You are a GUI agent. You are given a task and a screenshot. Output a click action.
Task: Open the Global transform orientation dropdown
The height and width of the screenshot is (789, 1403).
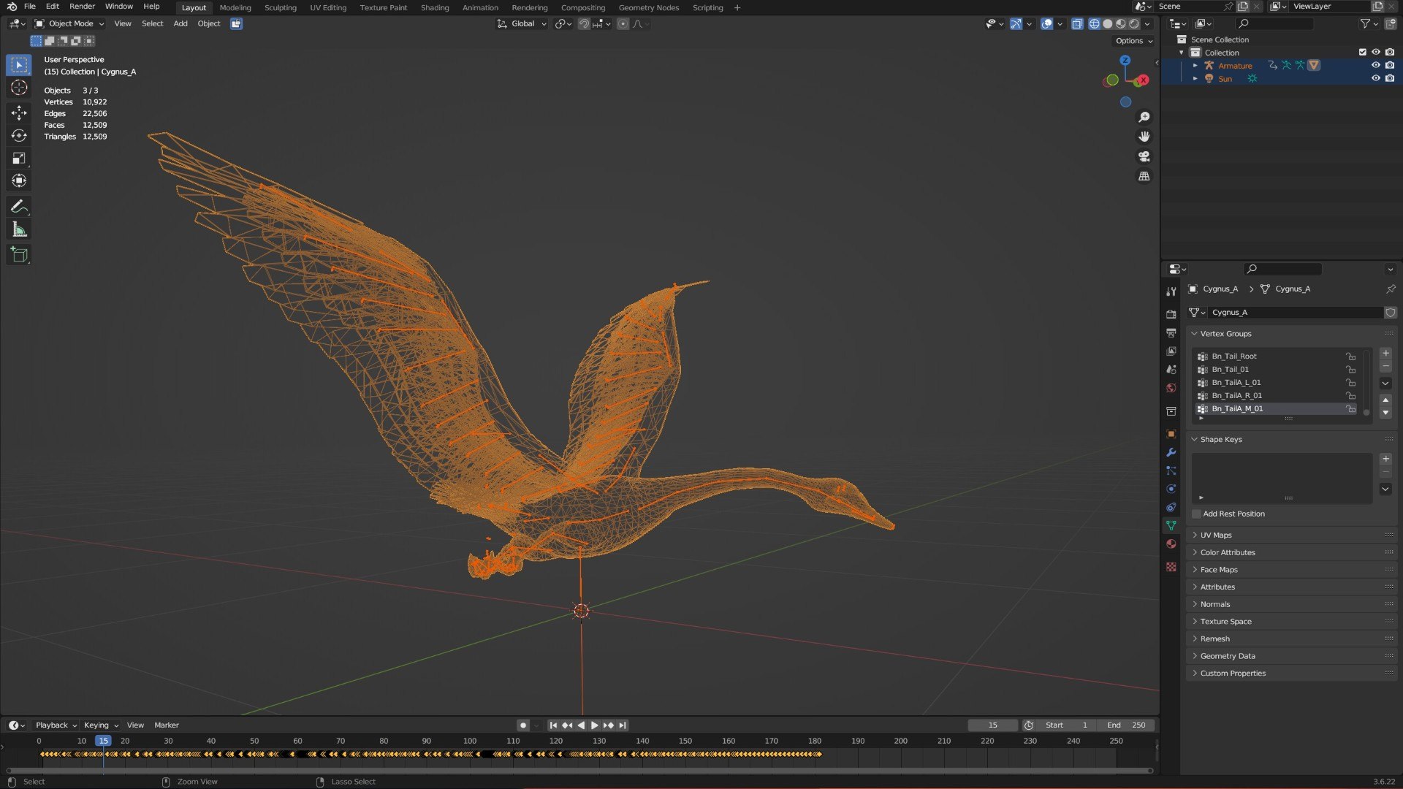pyautogui.click(x=522, y=23)
